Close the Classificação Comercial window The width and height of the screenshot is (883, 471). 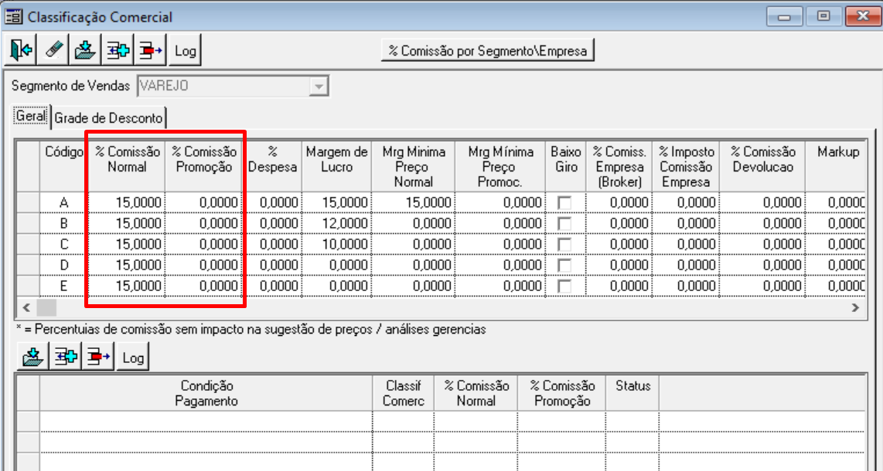tap(863, 16)
